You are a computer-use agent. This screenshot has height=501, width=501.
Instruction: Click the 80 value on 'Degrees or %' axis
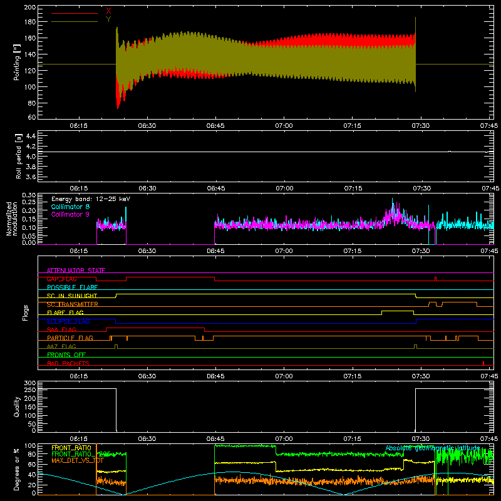tap(32, 454)
